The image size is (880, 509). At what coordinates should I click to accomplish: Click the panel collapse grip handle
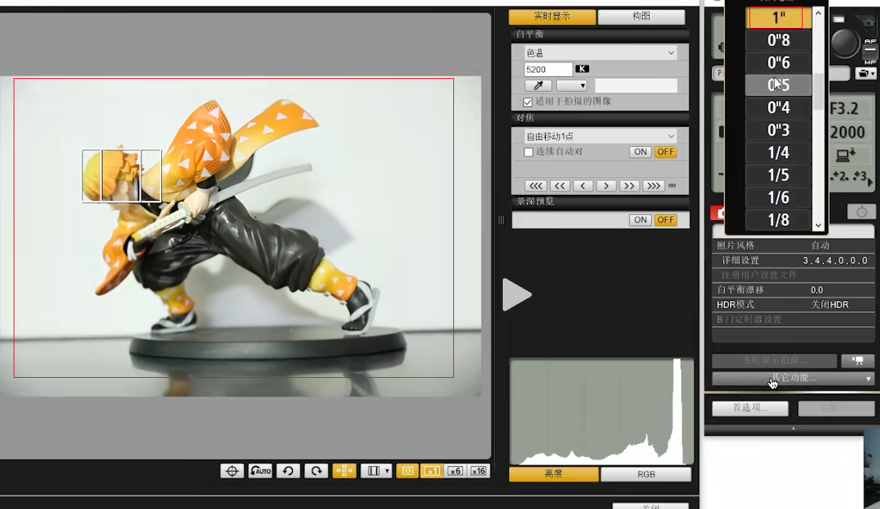click(x=501, y=220)
